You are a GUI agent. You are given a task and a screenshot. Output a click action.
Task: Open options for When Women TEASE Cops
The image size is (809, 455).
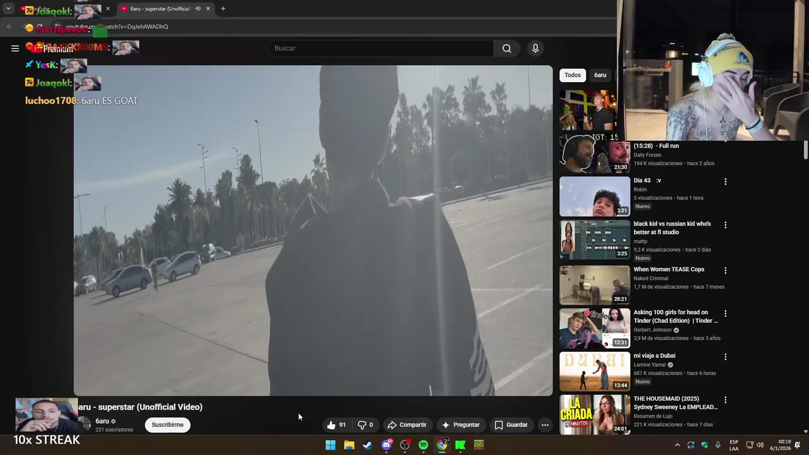[726, 270]
